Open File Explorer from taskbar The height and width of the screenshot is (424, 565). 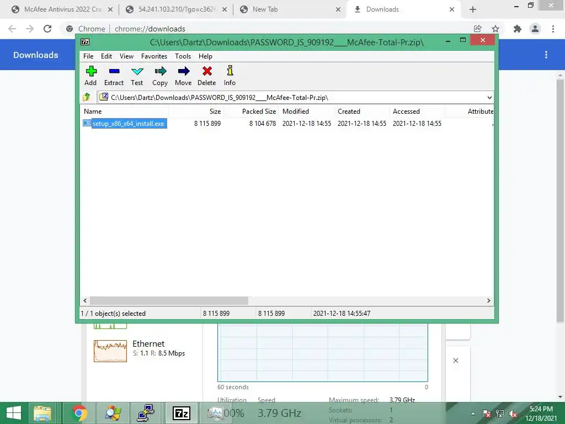(x=42, y=413)
